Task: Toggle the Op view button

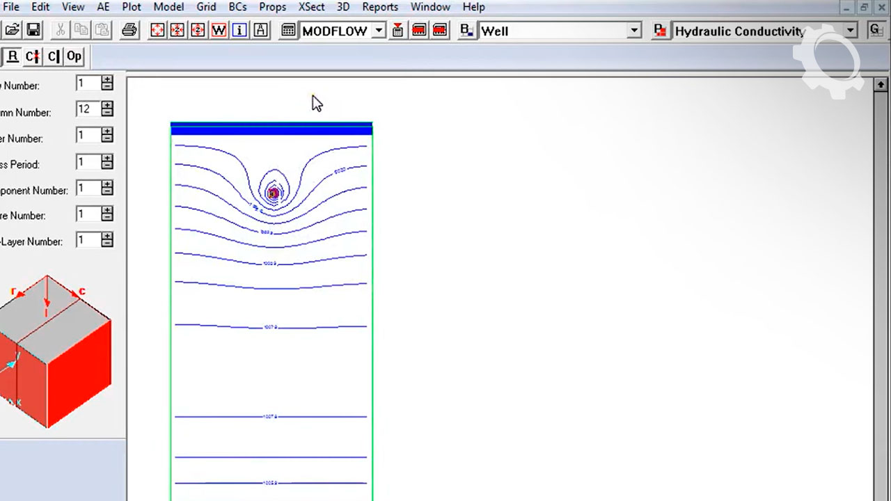Action: coord(73,56)
